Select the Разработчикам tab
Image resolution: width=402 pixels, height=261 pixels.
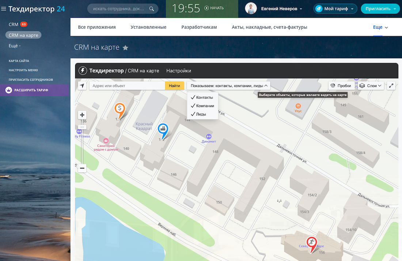[x=199, y=27]
